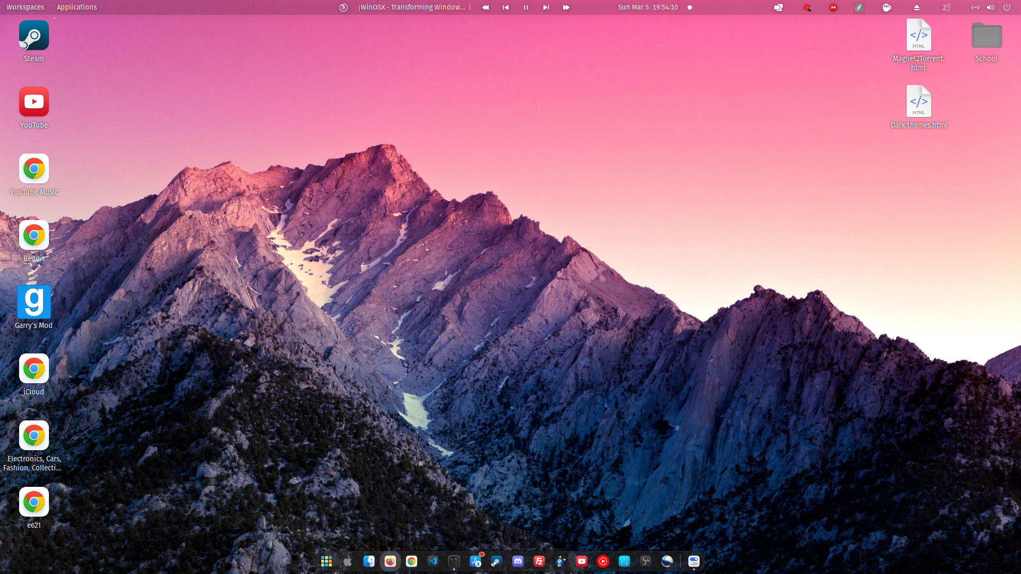The height and width of the screenshot is (574, 1021).
Task: Skip to next track in panel
Action: pos(546,7)
